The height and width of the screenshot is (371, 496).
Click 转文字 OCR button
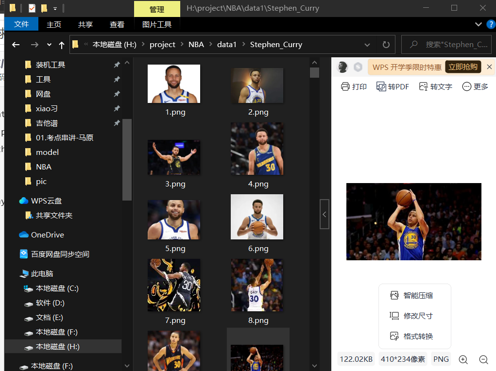click(436, 86)
